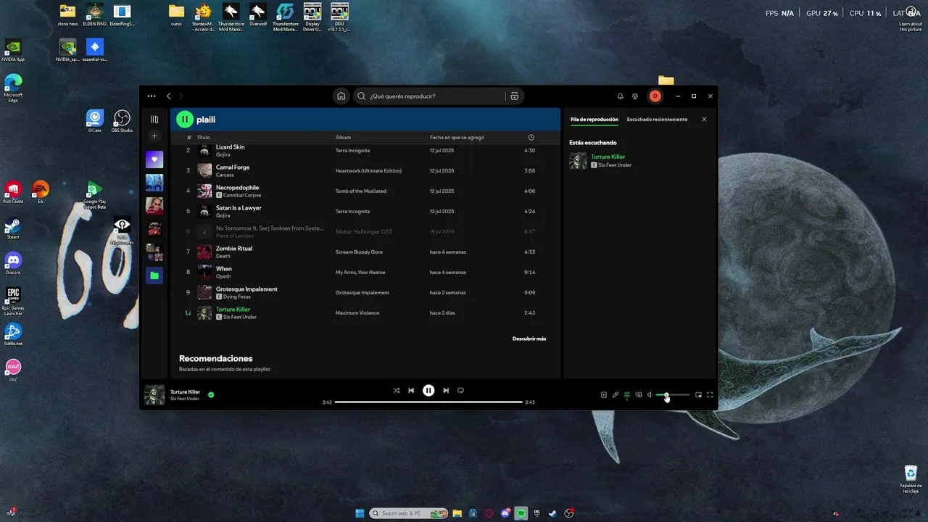Enter full screen mode icon
The height and width of the screenshot is (522, 928).
click(710, 395)
